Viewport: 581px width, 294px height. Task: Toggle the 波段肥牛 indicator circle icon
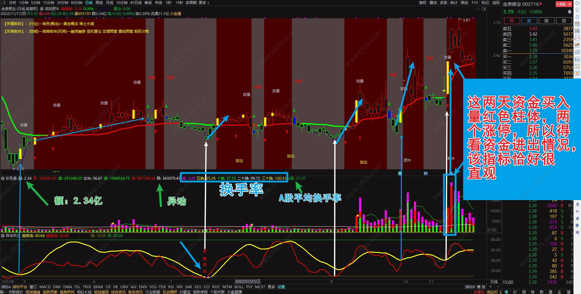[42, 9]
